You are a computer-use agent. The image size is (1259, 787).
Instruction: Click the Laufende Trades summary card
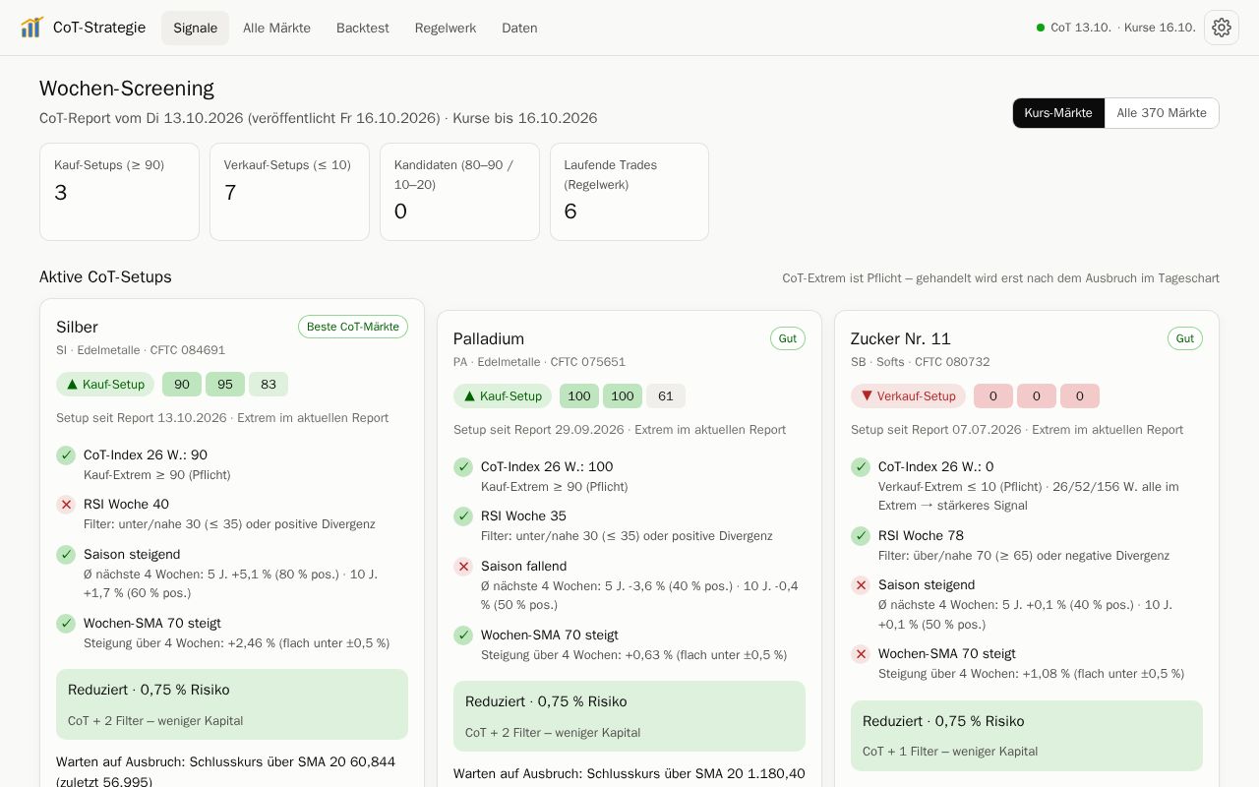pos(629,192)
